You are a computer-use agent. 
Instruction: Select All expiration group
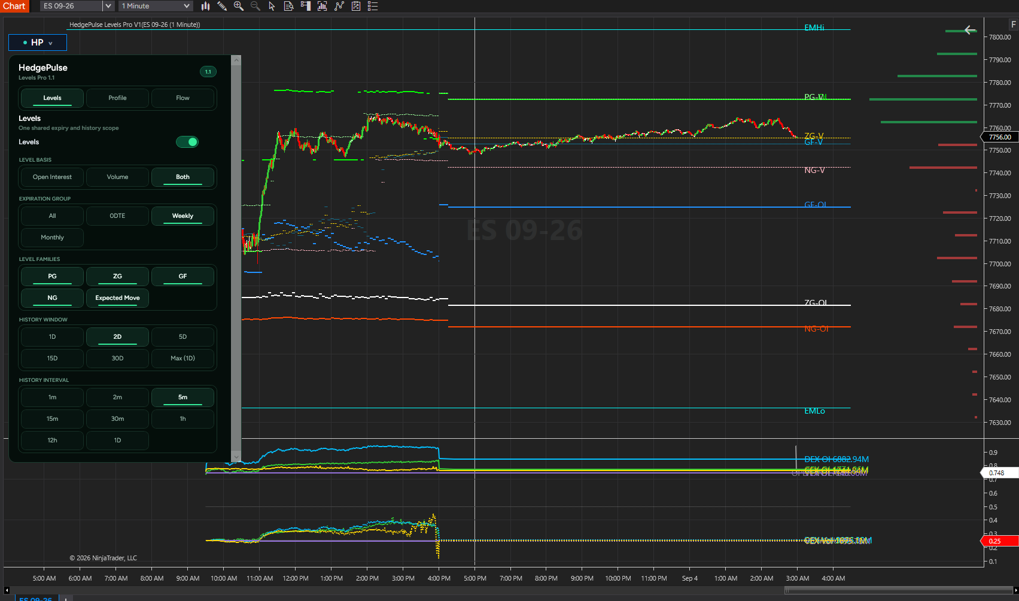click(52, 216)
